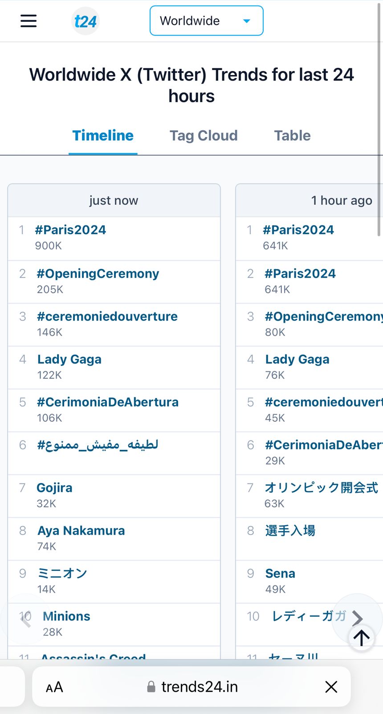
Task: Click the t24 logo icon
Action: (85, 21)
